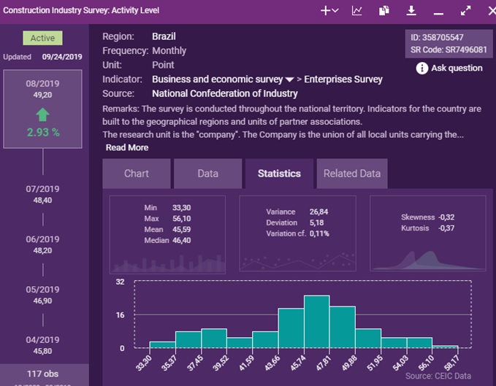Click the Brazil region value
This screenshot has height=386, width=496.
point(164,36)
